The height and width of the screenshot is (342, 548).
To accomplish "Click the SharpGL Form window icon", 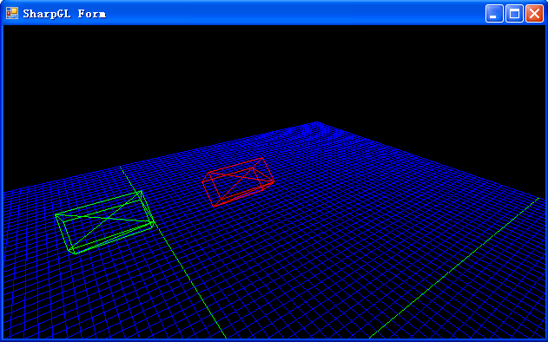I will [x=12, y=13].
